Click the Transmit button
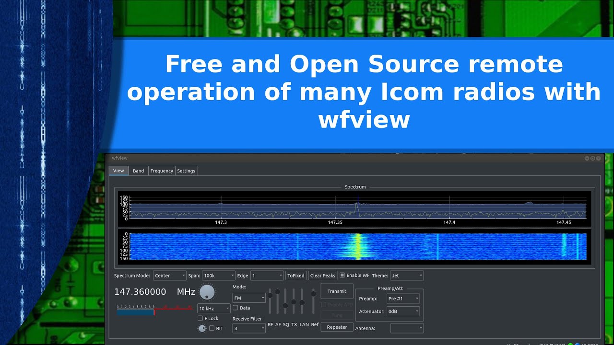Screen dimensions: 614x345 tap(337, 291)
